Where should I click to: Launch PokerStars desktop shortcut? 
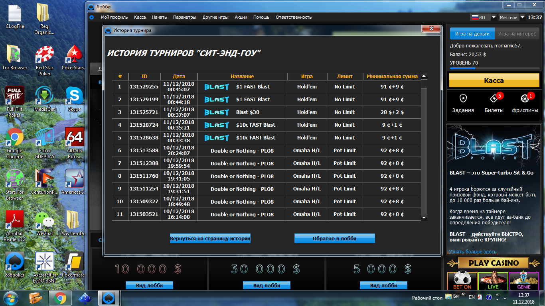[74, 58]
